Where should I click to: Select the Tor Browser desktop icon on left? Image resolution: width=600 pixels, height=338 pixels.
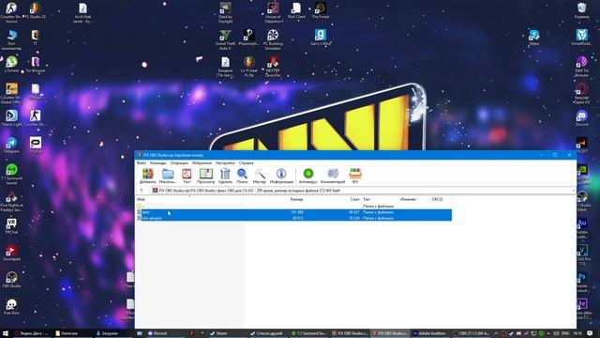[x=36, y=65]
